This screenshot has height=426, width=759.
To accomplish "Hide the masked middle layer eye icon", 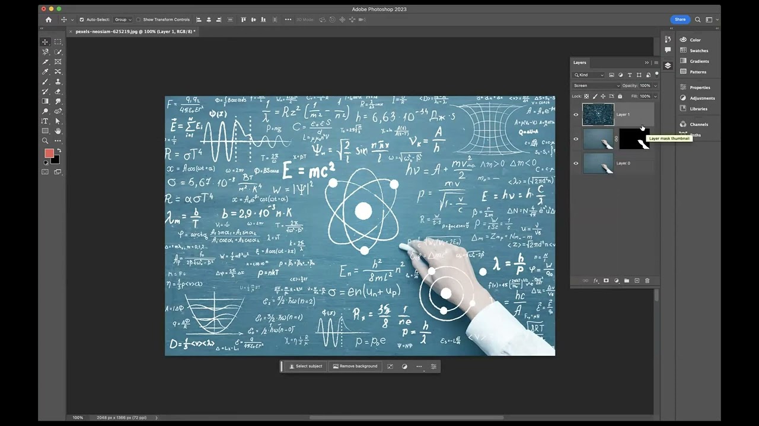I will 576,139.
